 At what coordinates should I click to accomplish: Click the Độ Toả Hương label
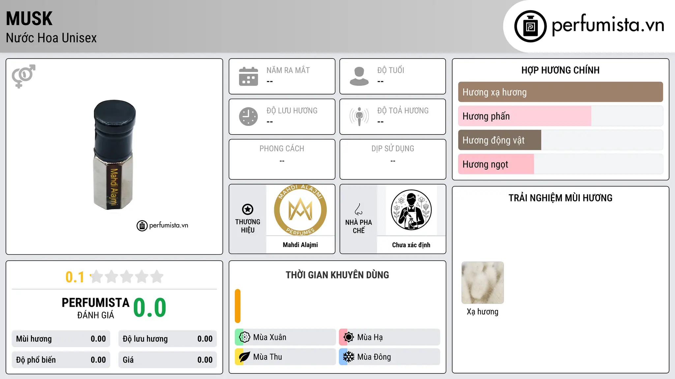pos(403,111)
